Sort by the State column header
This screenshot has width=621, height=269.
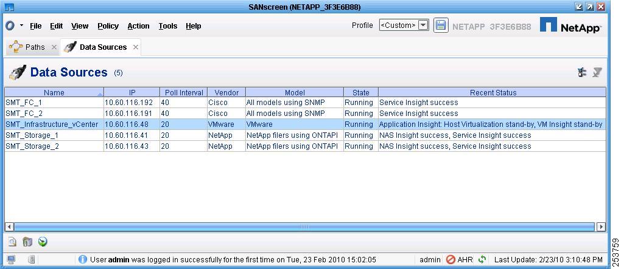pyautogui.click(x=361, y=92)
